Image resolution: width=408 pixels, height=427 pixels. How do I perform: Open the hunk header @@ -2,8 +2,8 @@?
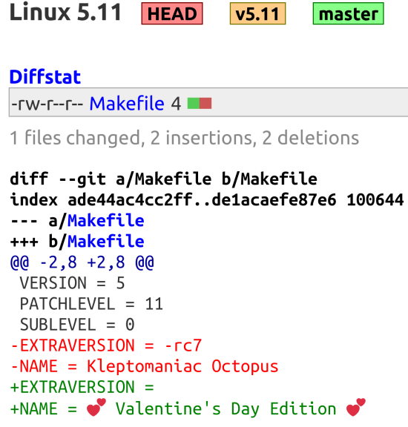[x=82, y=262]
